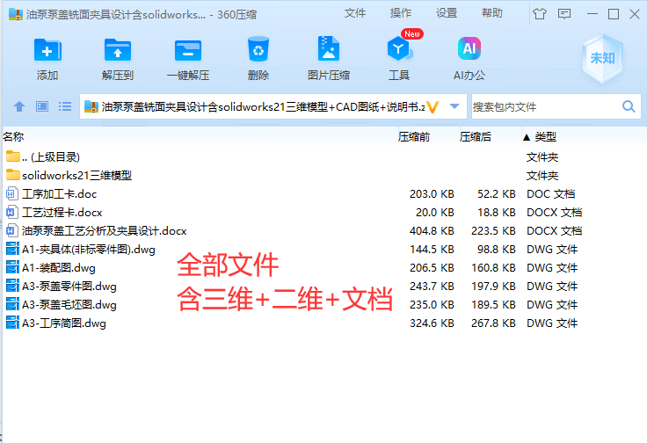Select file A1-装配图.dwg
The width and height of the screenshot is (647, 443).
[x=59, y=268]
